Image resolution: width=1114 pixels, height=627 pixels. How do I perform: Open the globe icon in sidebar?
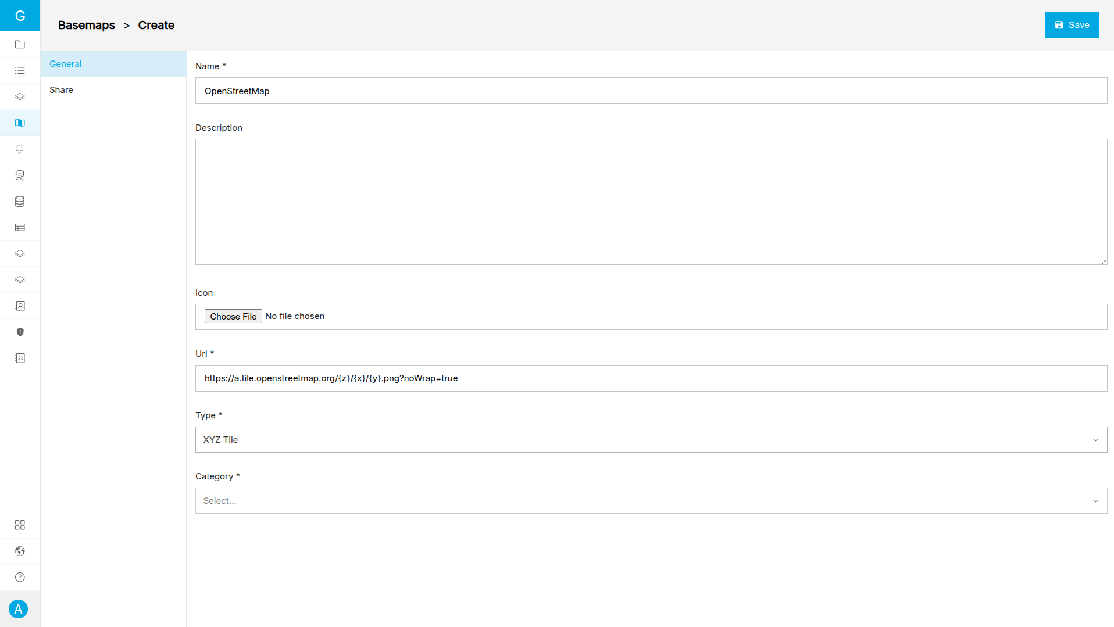(x=20, y=551)
